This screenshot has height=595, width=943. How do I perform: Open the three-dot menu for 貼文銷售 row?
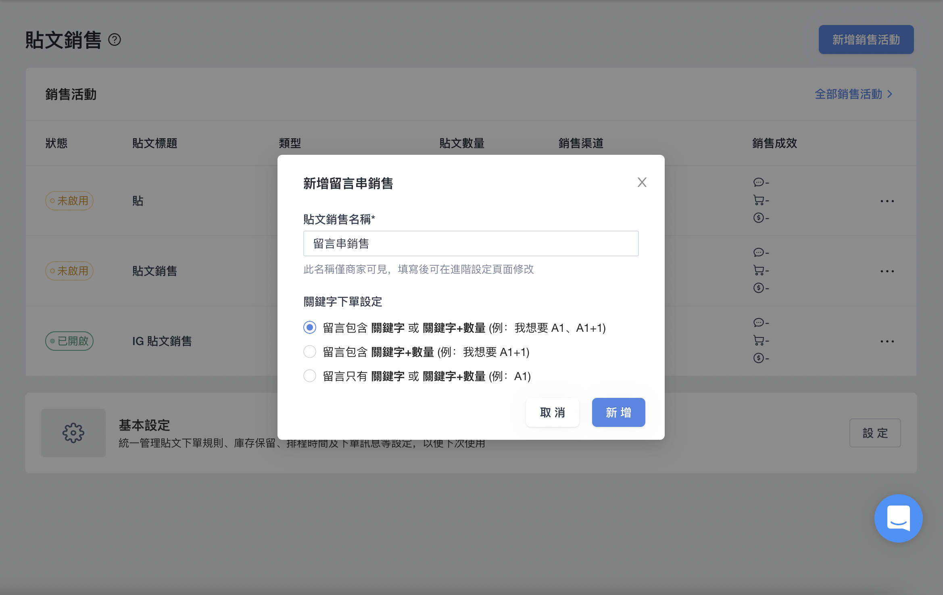[x=887, y=271]
